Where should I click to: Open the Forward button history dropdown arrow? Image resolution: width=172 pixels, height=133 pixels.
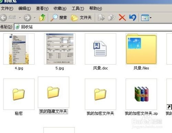[35, 18]
